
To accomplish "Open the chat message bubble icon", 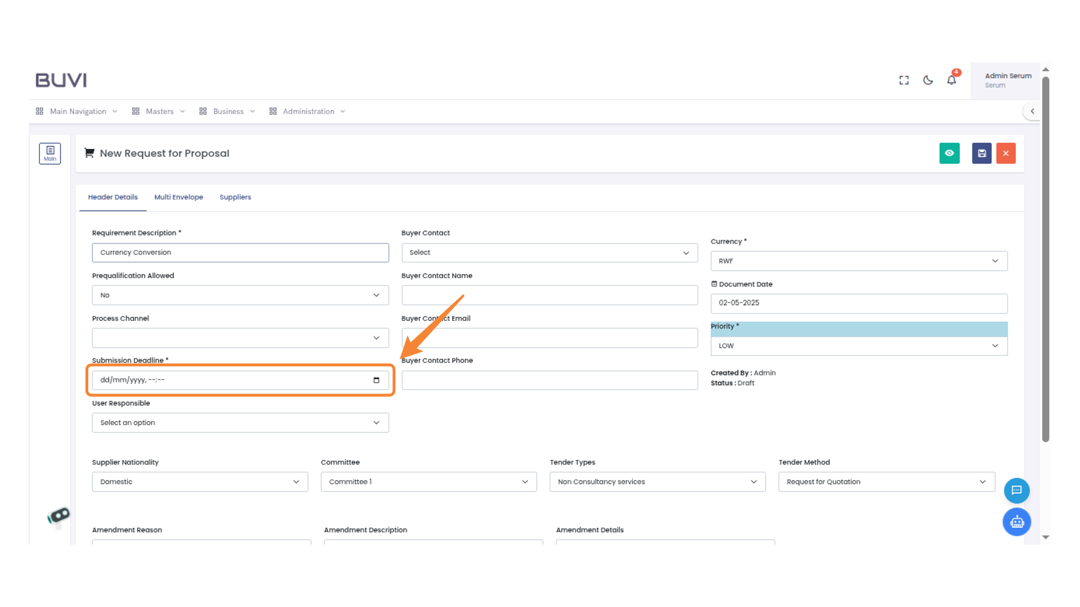I will [x=1016, y=491].
